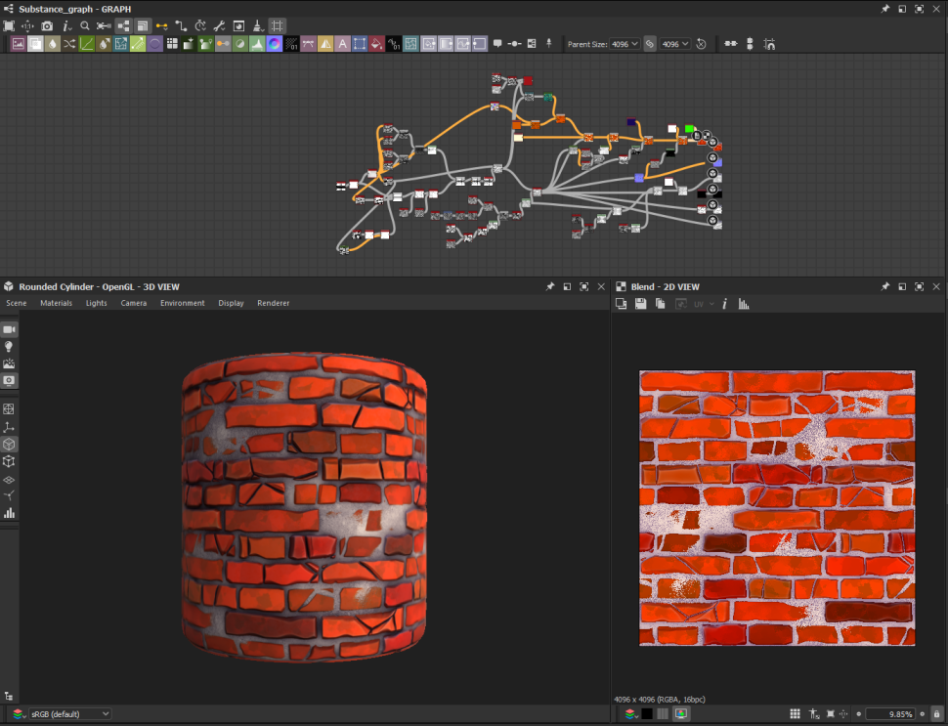This screenshot has width=948, height=726.
Task: Click the brick texture in 2D view
Action: pyautogui.click(x=777, y=508)
